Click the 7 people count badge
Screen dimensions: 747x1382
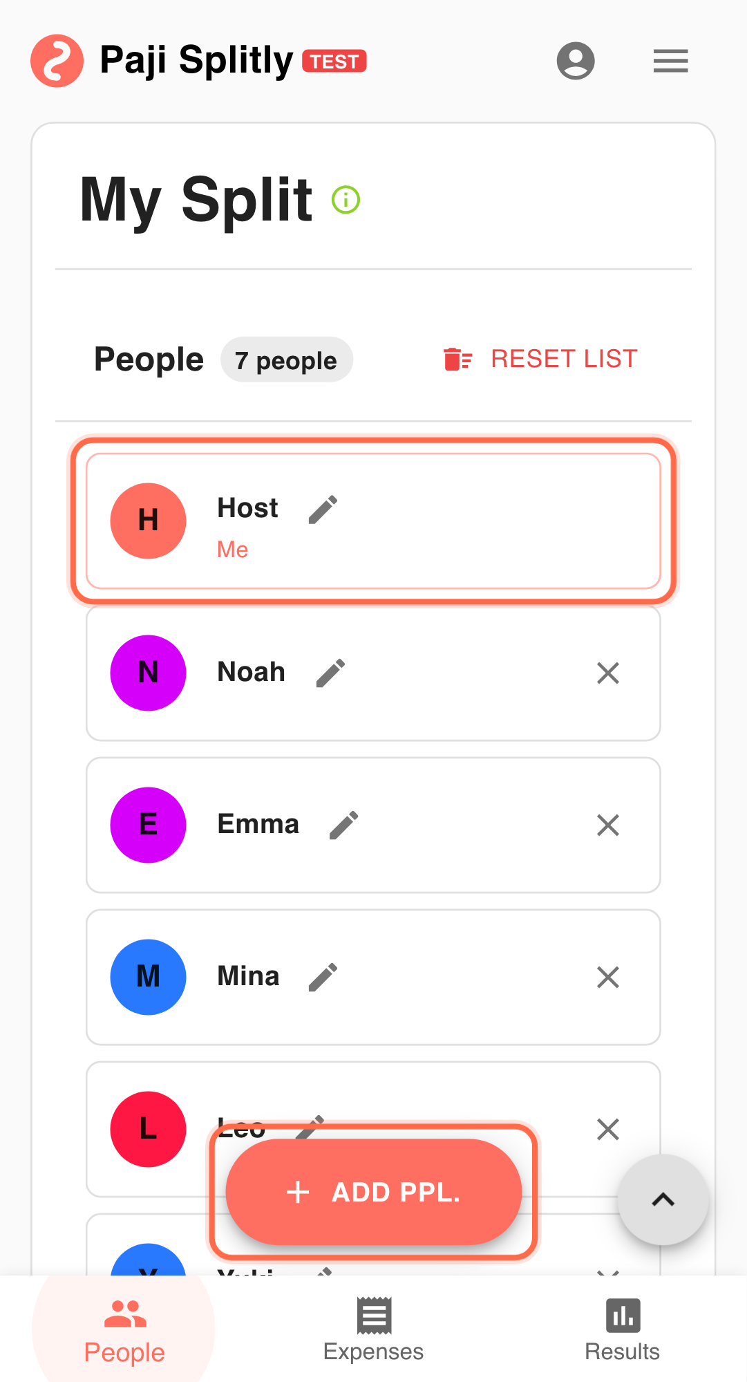click(x=286, y=360)
